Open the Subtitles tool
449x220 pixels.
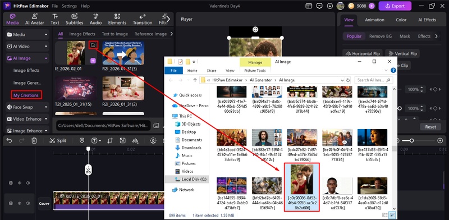[75, 19]
